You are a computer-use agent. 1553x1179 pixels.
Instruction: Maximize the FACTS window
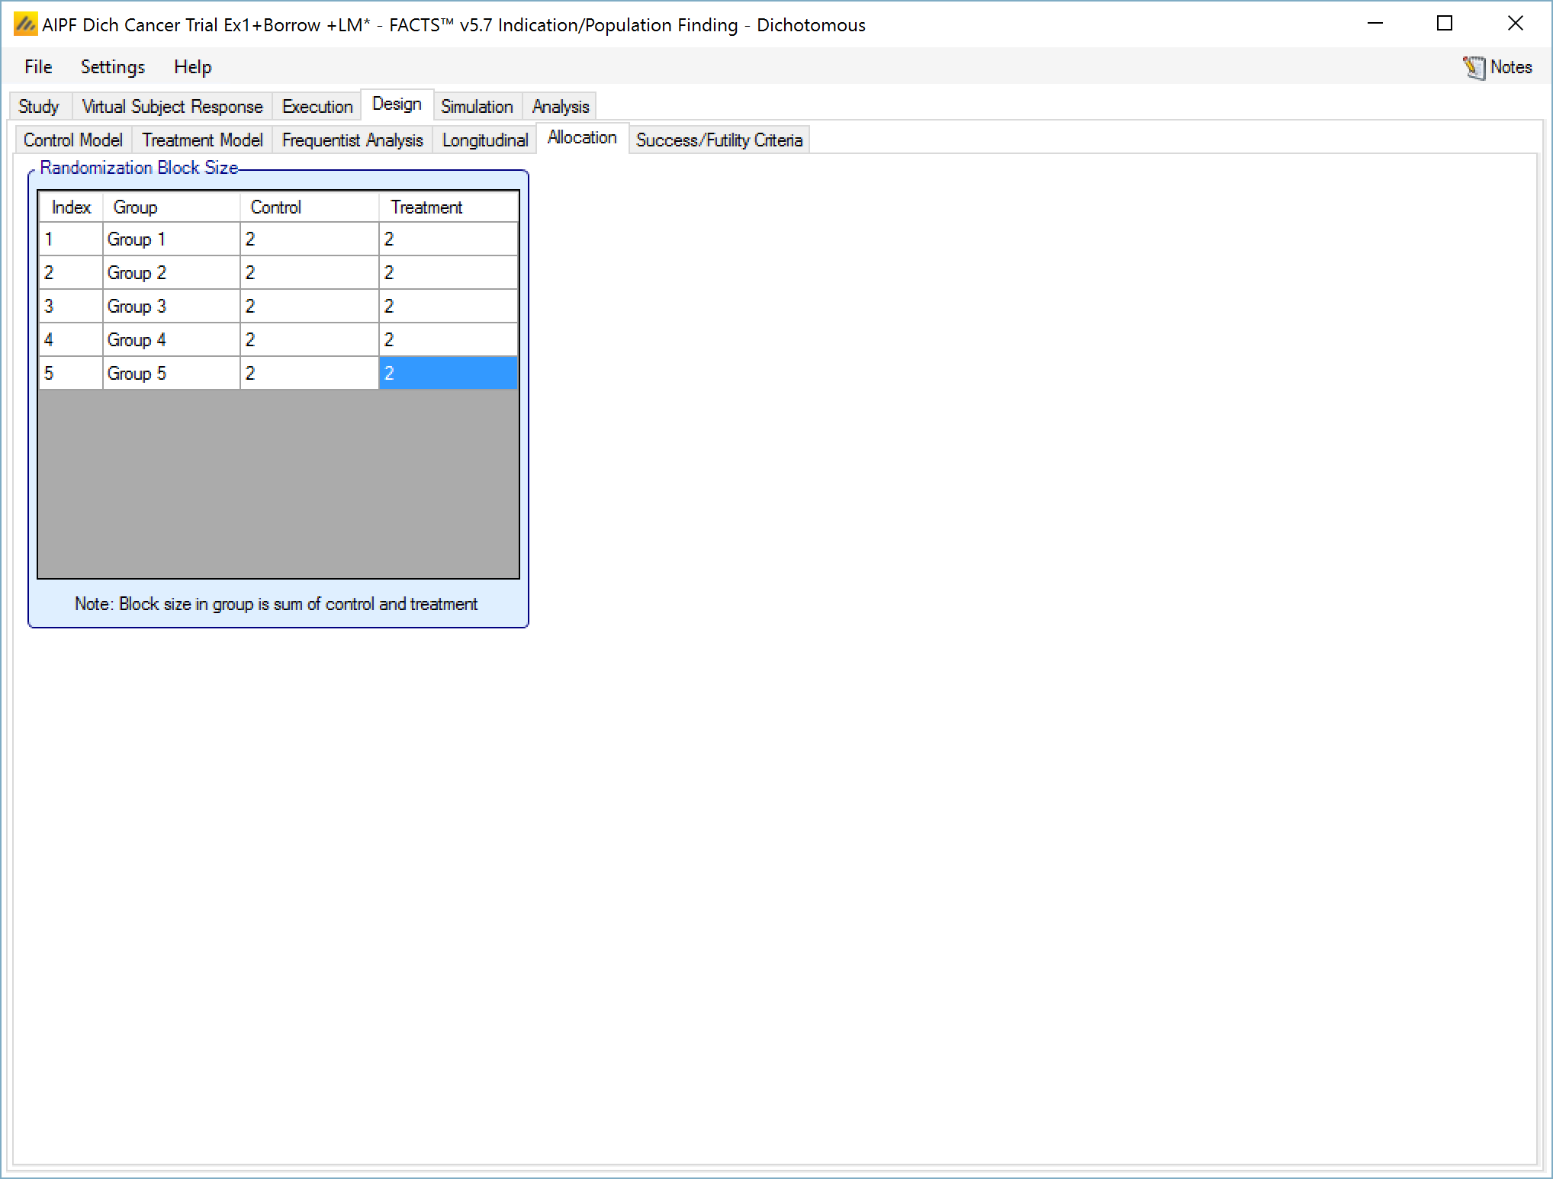point(1445,24)
